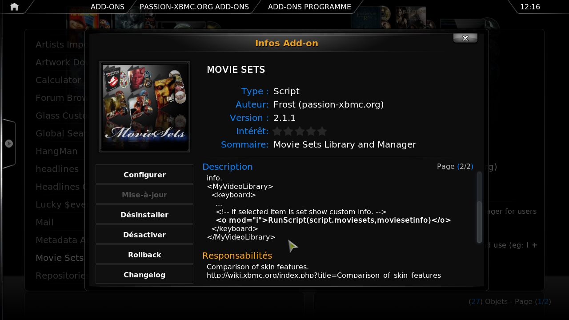This screenshot has height=320, width=569.
Task: Click the Objets page counter
Action: tap(510, 301)
